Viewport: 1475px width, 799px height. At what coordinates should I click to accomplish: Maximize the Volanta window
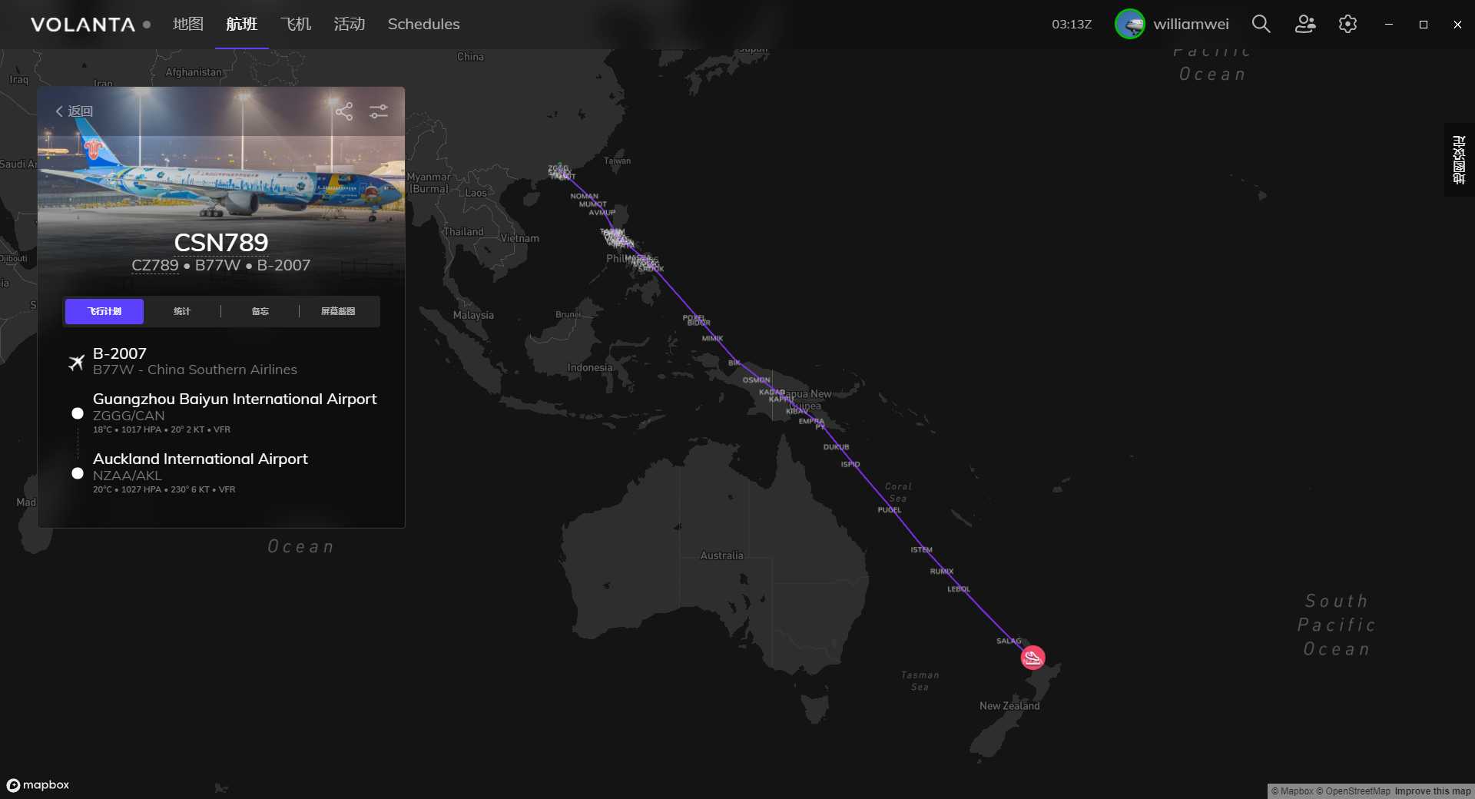tap(1423, 24)
